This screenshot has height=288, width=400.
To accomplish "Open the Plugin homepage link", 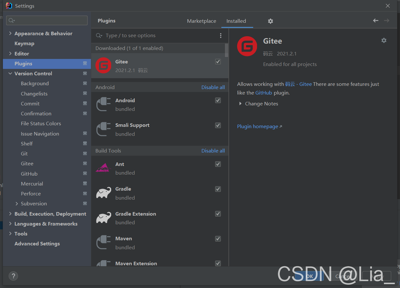I will coord(260,126).
